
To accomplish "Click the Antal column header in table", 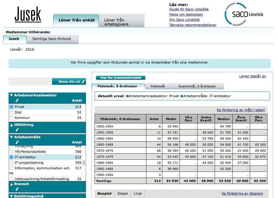I will [154, 119].
